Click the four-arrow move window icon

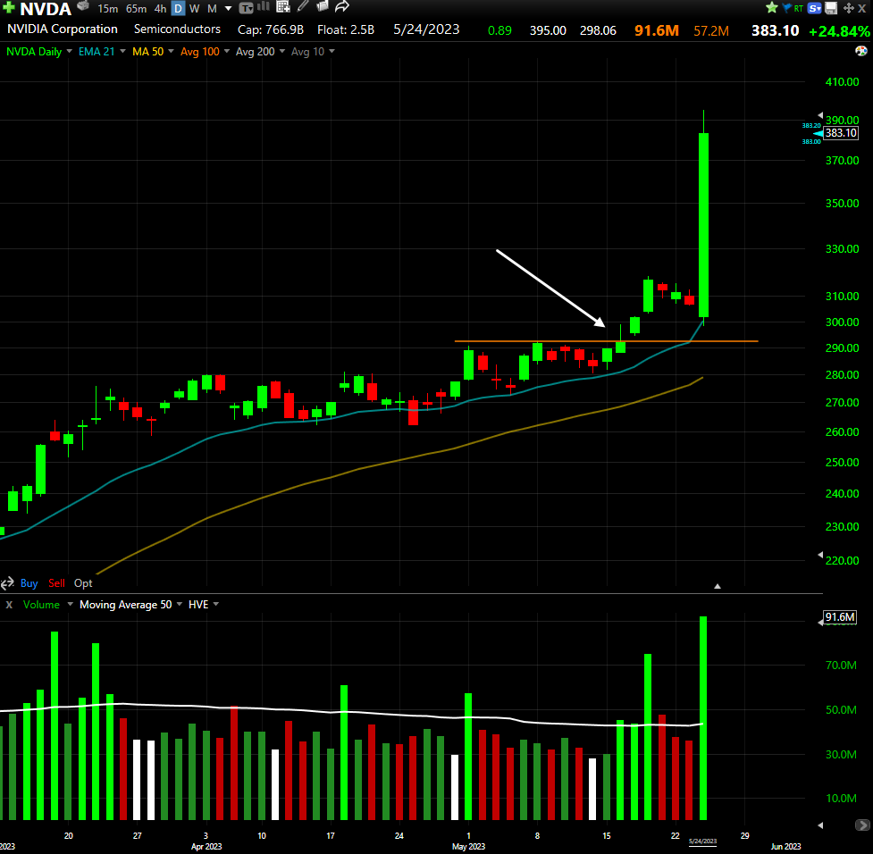849,8
